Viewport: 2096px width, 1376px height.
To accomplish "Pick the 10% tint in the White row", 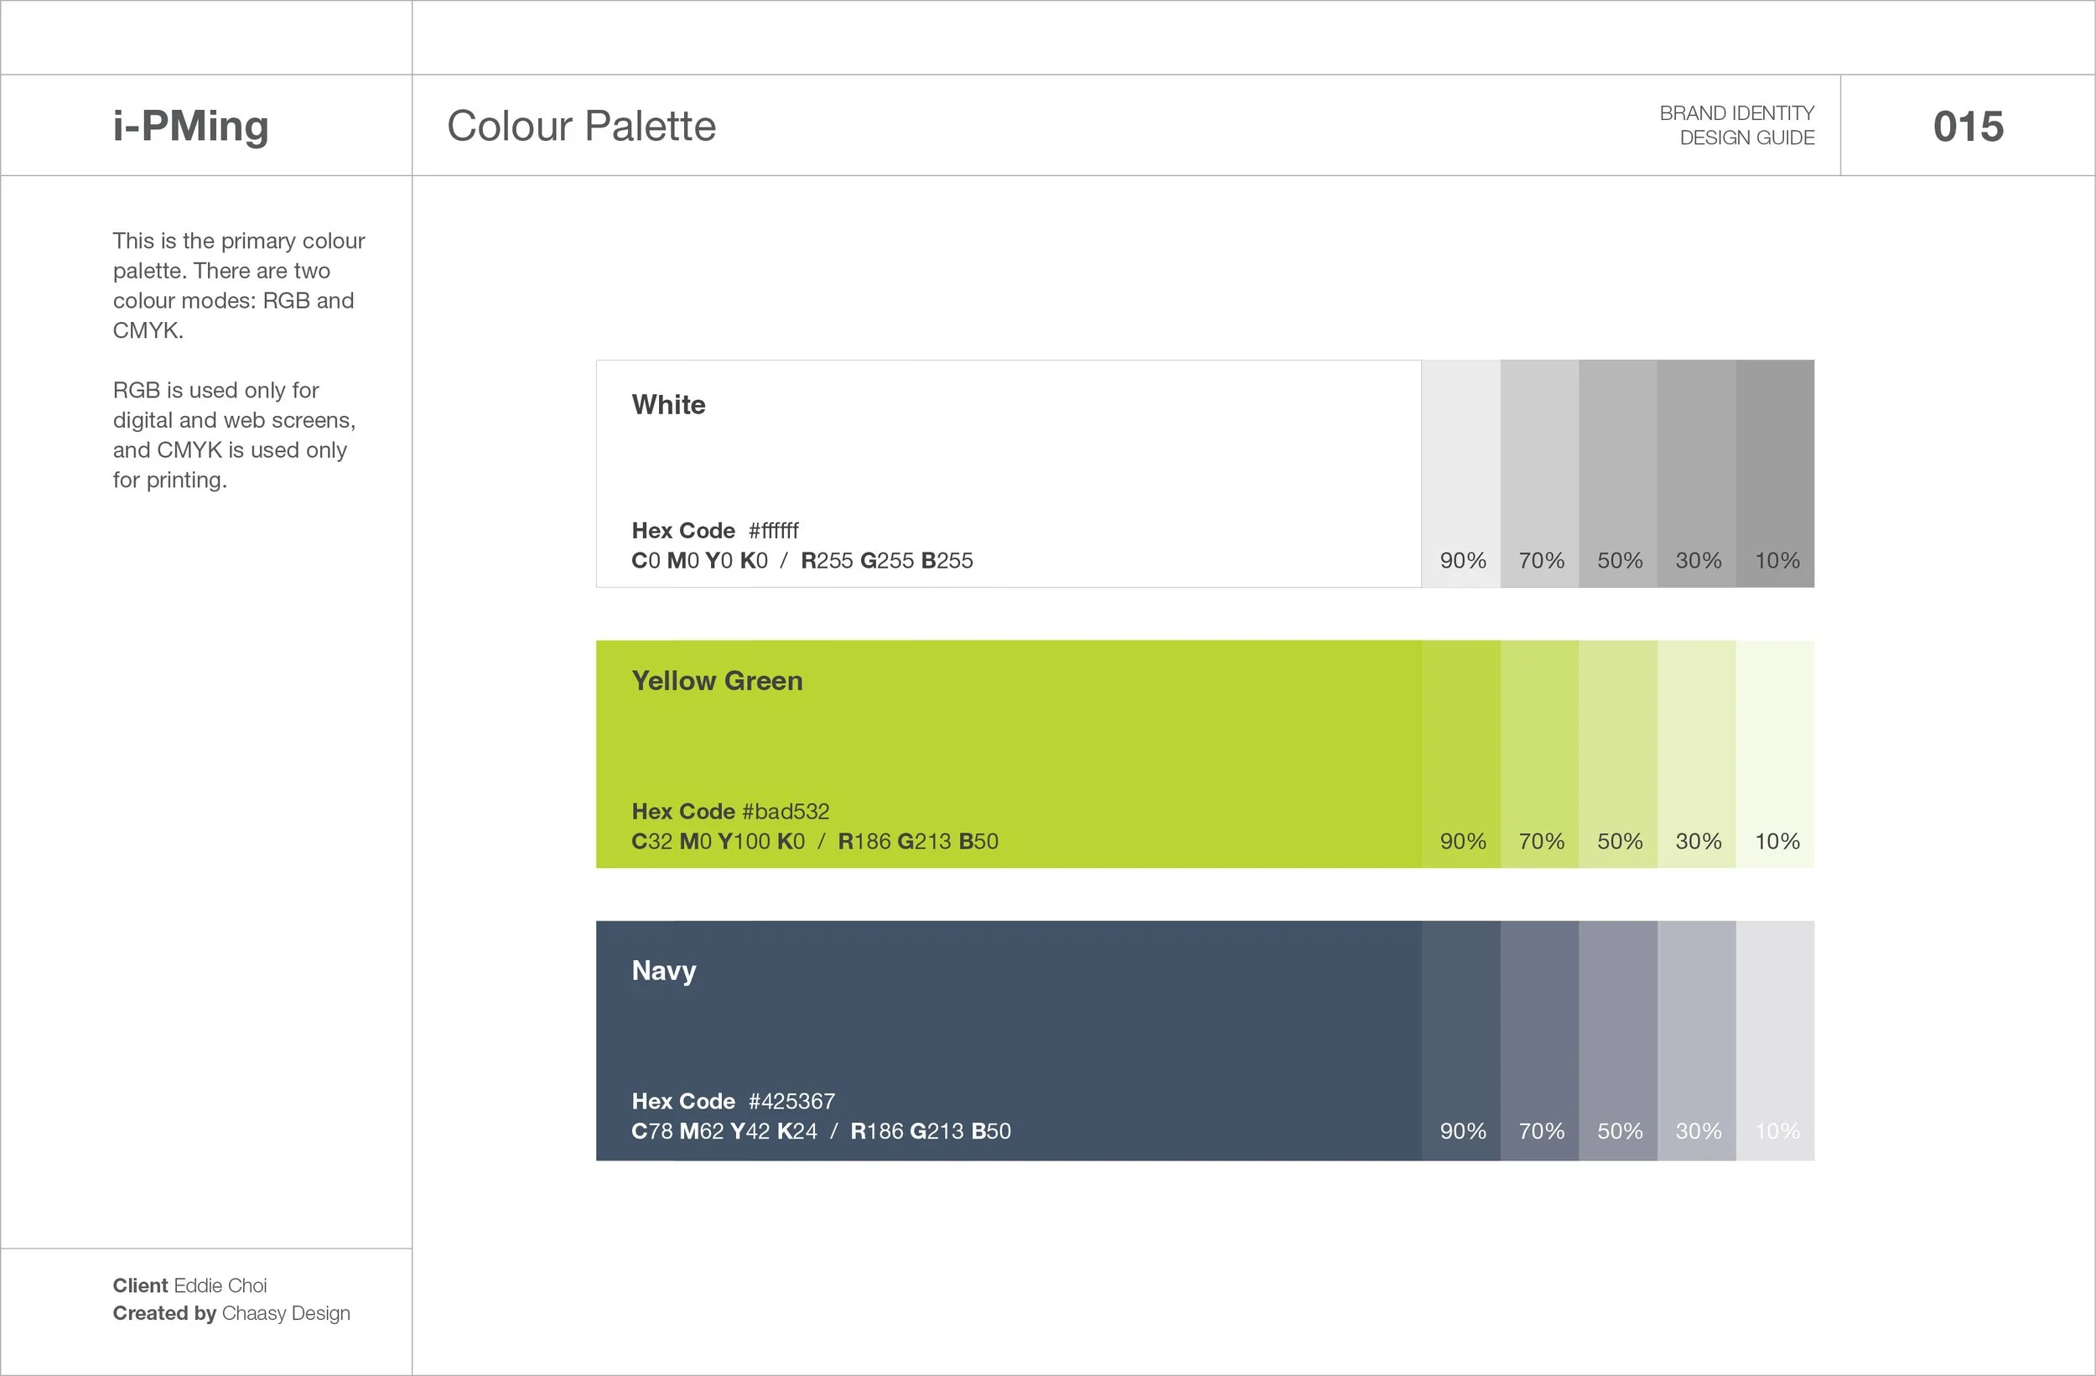I will (x=1775, y=473).
